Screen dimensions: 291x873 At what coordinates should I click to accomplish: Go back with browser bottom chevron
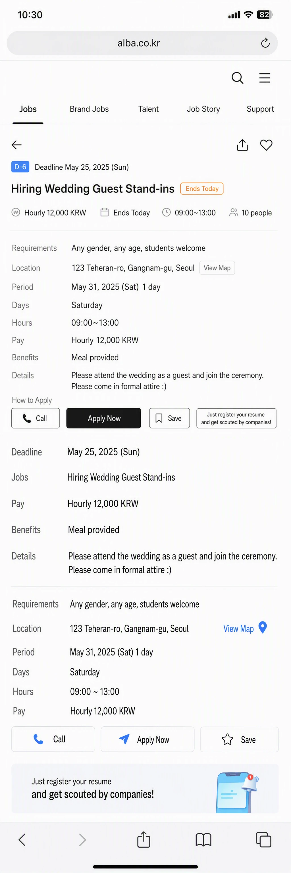22,840
